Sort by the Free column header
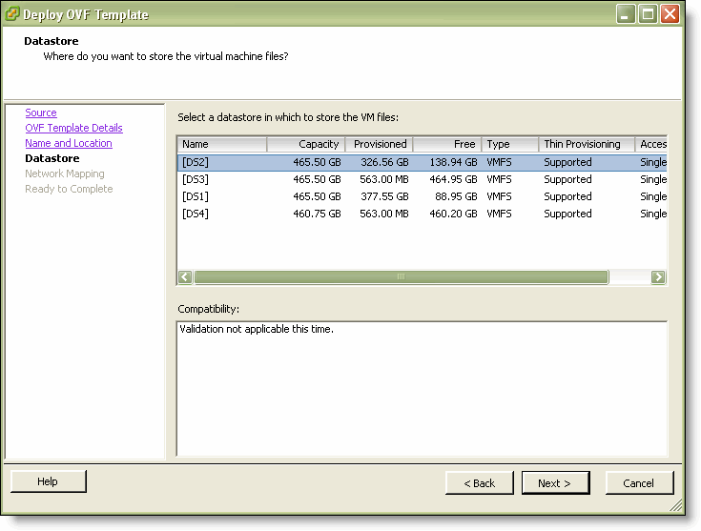Screen dimensions: 701x531 point(446,144)
